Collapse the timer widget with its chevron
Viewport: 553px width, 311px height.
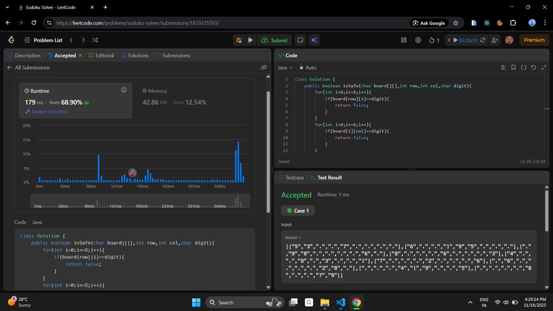(448, 40)
